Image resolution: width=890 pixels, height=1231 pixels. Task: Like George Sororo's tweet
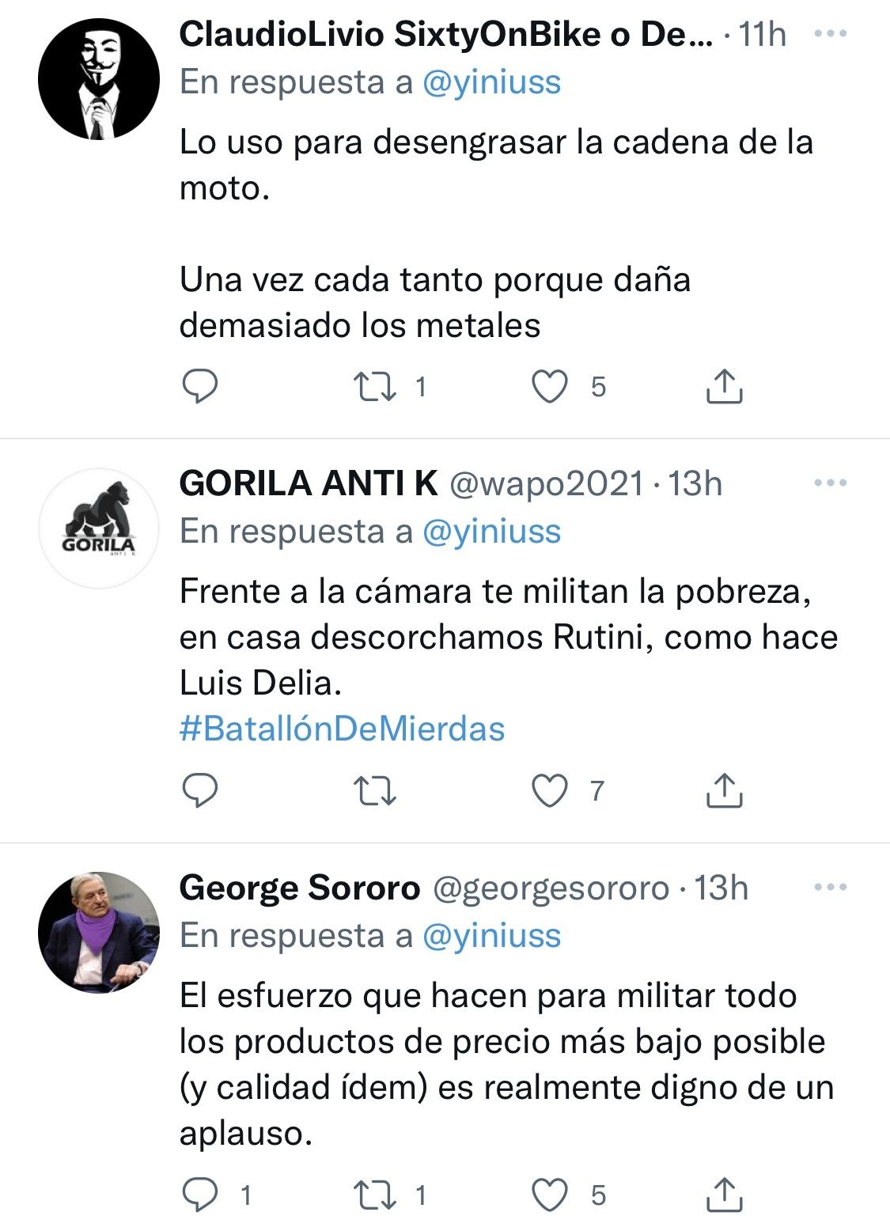pyautogui.click(x=549, y=1195)
